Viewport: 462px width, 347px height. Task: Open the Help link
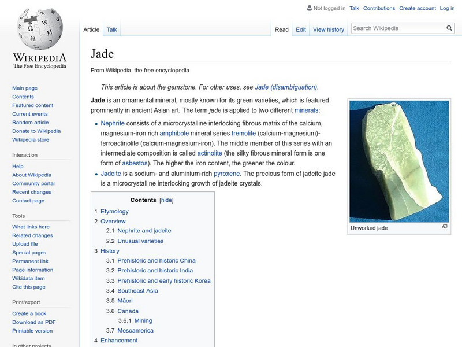(18, 167)
